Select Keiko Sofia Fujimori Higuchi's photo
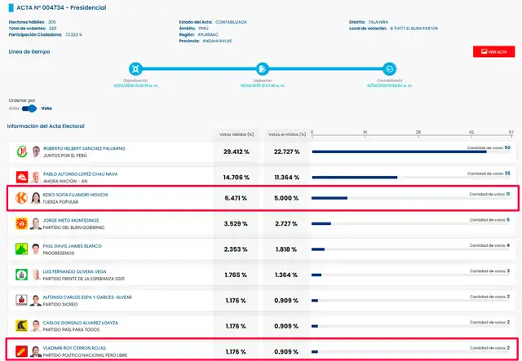This screenshot has width=522, height=361. pos(36,199)
